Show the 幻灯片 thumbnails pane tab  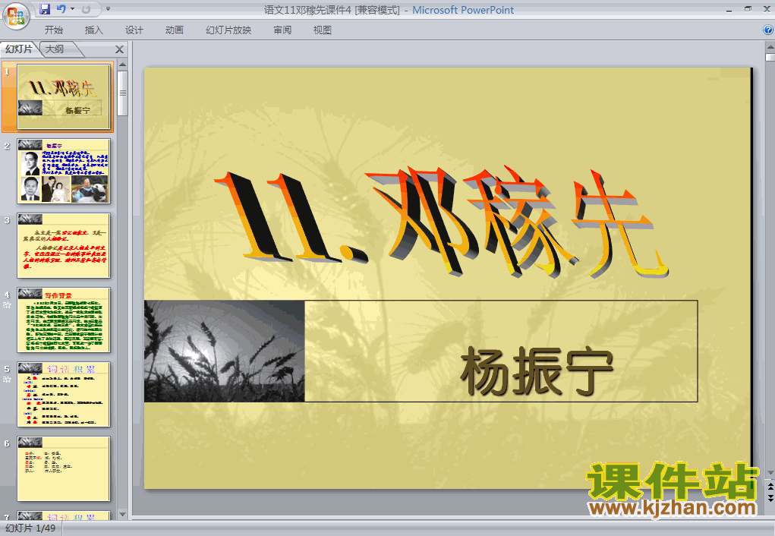point(19,49)
